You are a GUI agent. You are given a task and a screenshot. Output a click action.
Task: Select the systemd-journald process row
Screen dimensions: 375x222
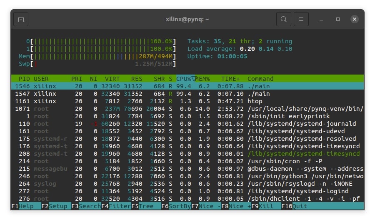pyautogui.click(x=187, y=124)
